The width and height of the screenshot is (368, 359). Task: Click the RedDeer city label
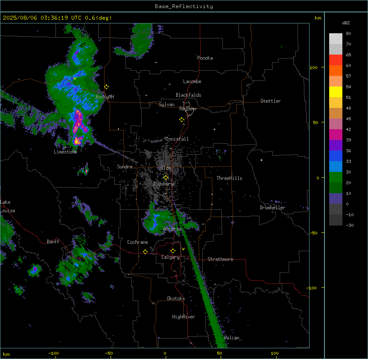(x=188, y=109)
